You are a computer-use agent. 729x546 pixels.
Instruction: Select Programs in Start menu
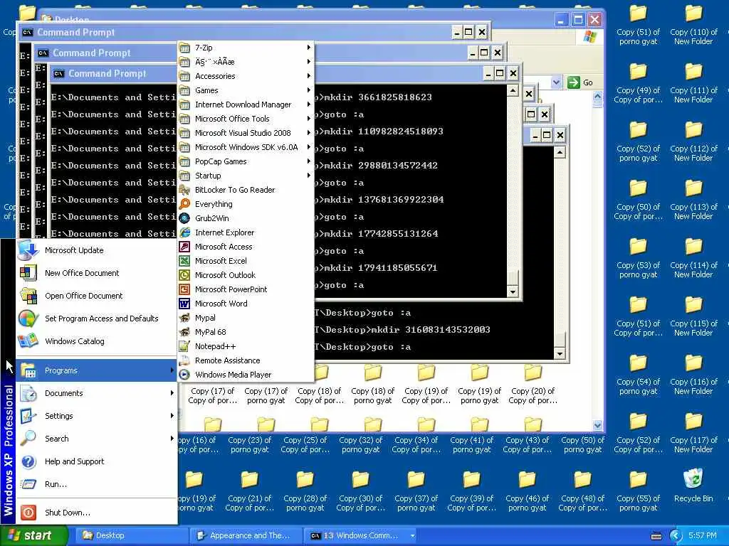tap(96, 370)
